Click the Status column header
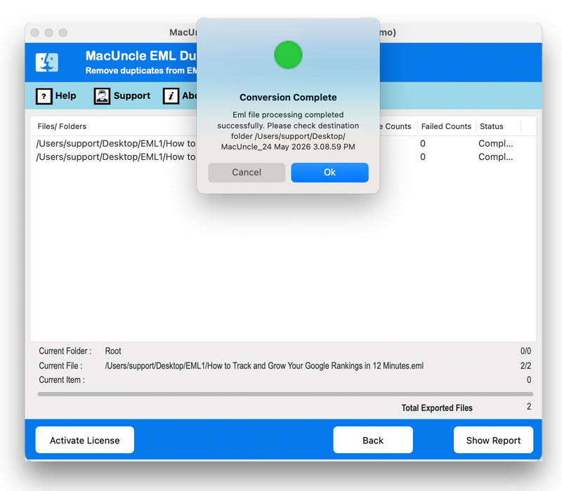 pos(491,126)
